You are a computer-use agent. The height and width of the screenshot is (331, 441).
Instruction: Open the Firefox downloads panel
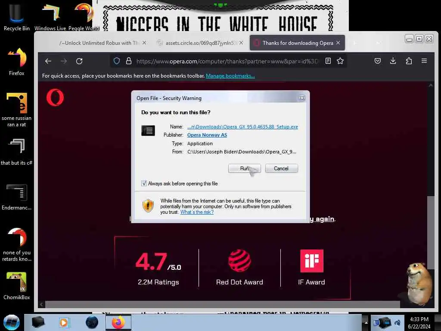click(x=393, y=61)
